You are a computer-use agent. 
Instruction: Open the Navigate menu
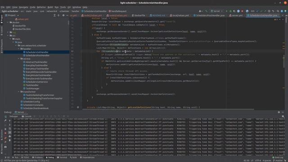[23, 7]
